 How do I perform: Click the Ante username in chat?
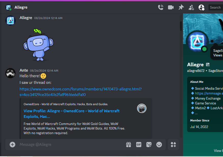24,70
